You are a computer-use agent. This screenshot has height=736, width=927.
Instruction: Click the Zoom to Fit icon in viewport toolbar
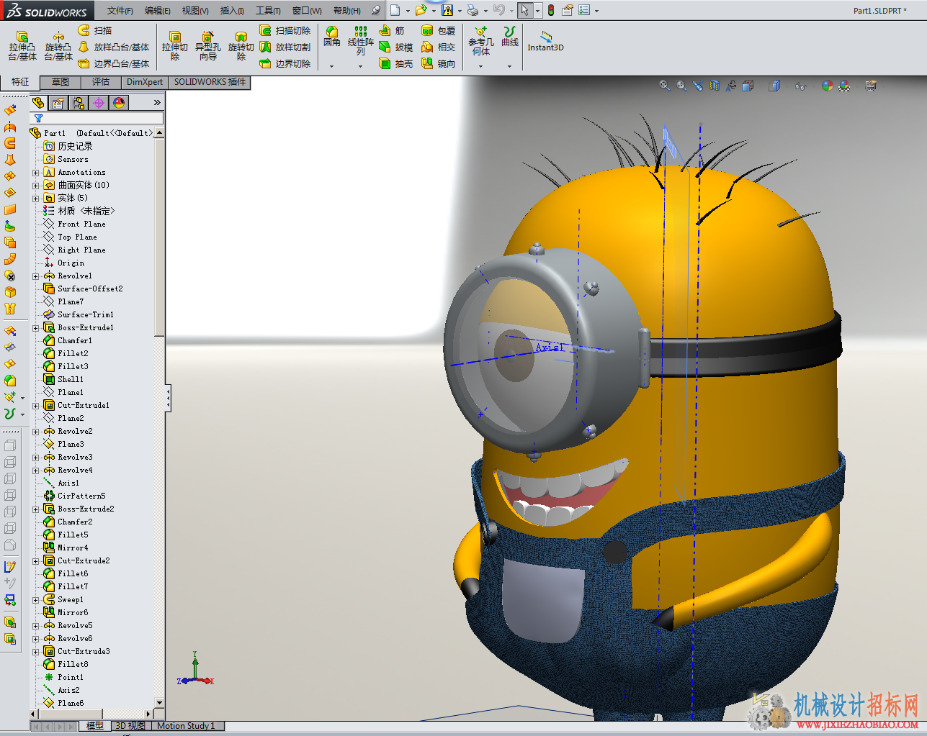[x=664, y=86]
